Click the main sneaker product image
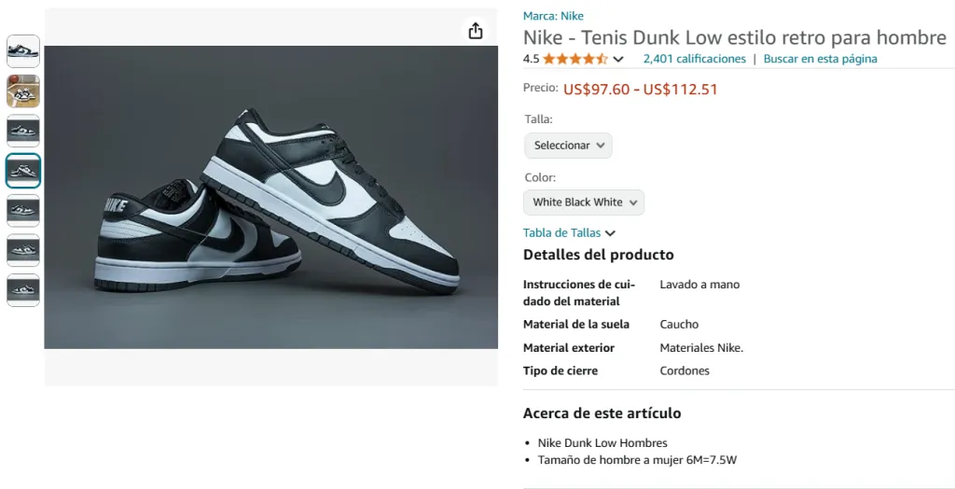Image resolution: width=955 pixels, height=489 pixels. pos(270,197)
